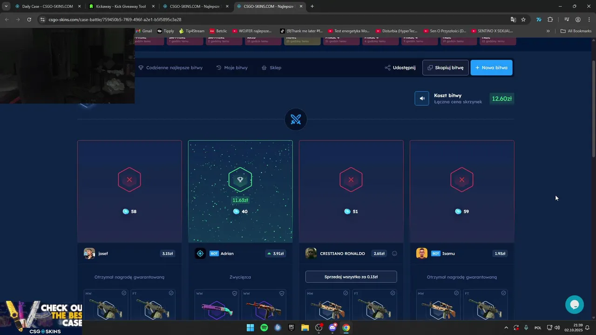
Task: Toggle checkmark on josef's MW skin
Action: 124,293
